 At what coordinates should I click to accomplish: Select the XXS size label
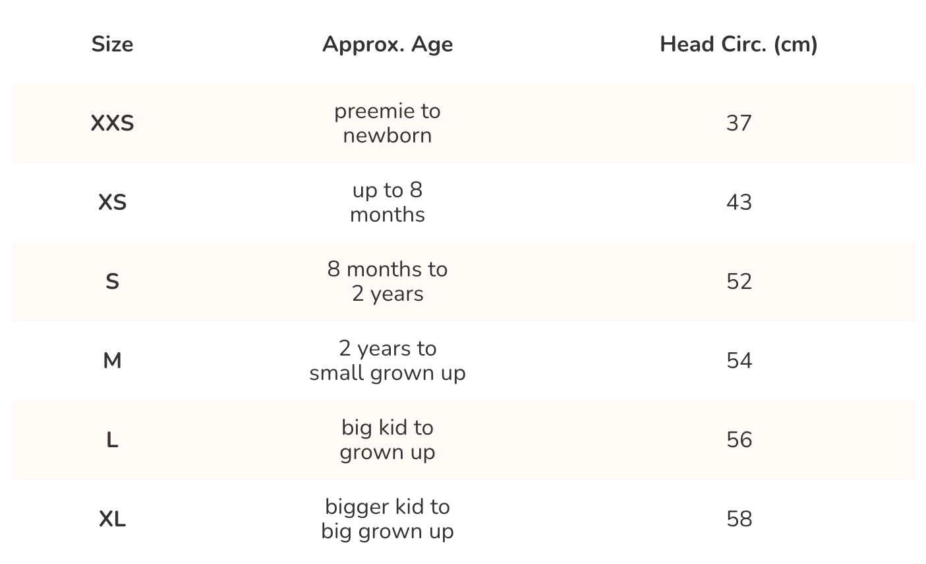click(112, 123)
